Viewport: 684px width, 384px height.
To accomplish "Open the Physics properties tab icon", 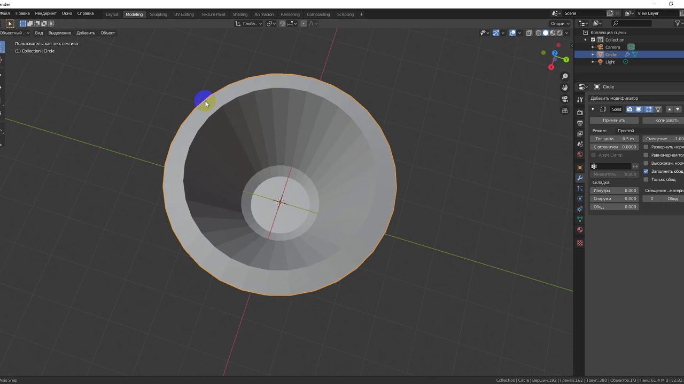I will pyautogui.click(x=580, y=198).
